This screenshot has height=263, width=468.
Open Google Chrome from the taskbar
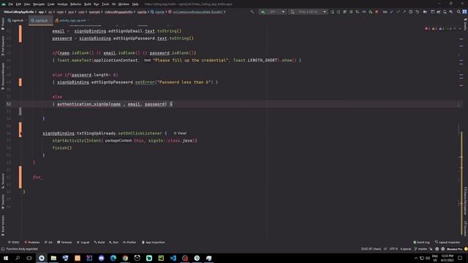point(125,258)
